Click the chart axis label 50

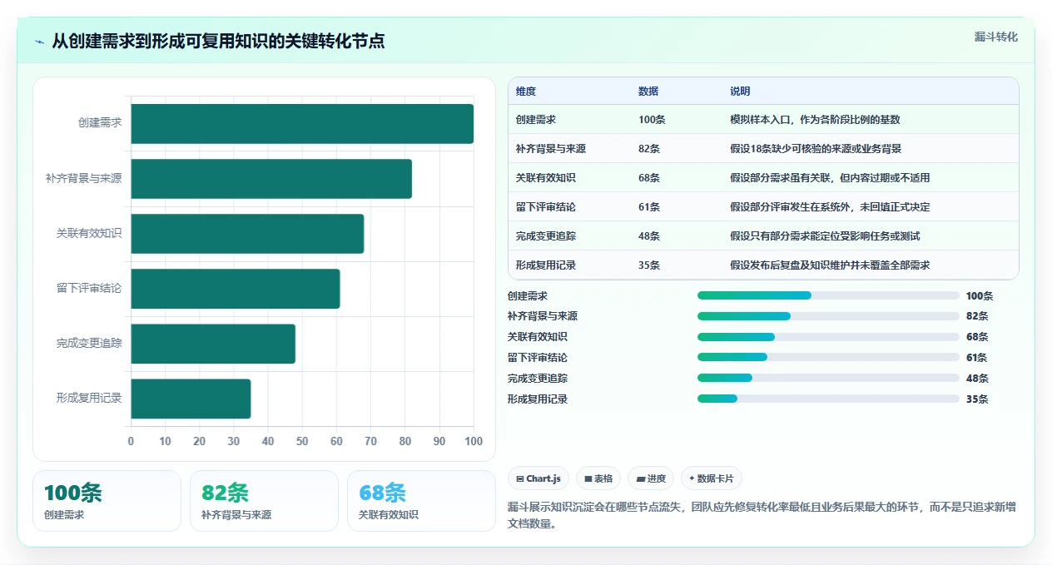302,441
